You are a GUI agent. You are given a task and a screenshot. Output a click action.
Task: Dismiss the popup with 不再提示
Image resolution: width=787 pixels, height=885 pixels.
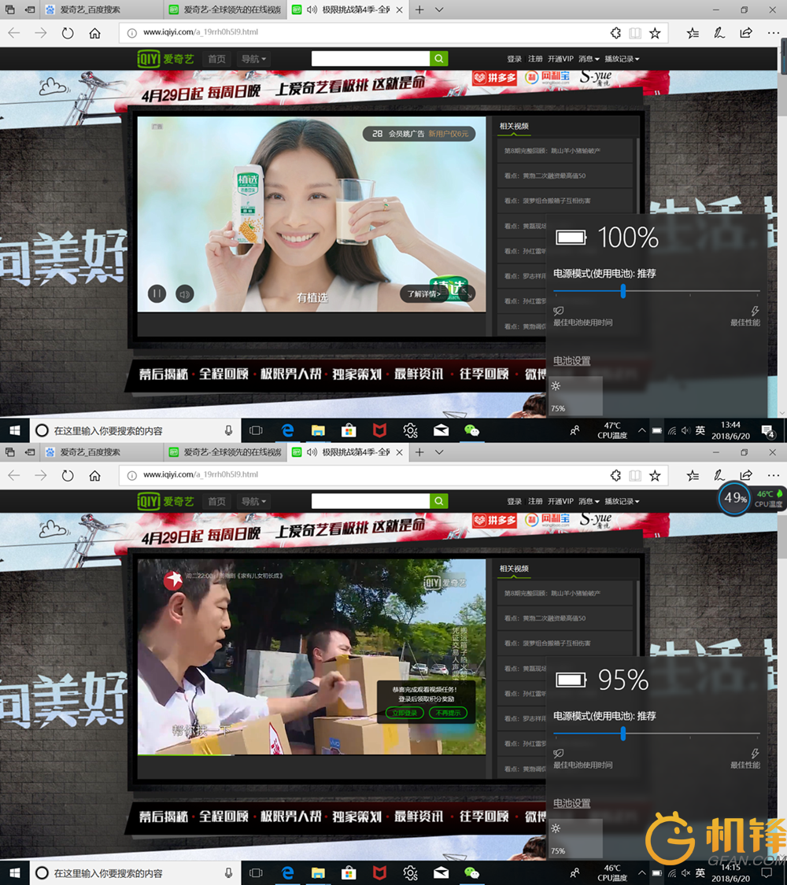[447, 713]
